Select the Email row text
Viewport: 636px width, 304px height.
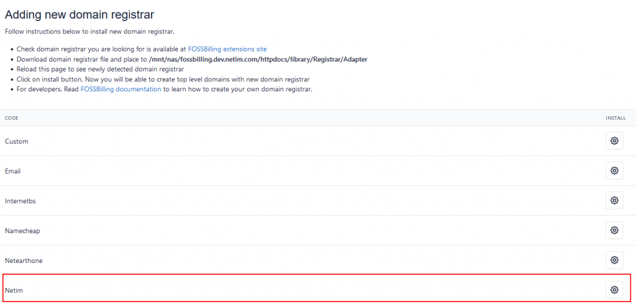12,172
